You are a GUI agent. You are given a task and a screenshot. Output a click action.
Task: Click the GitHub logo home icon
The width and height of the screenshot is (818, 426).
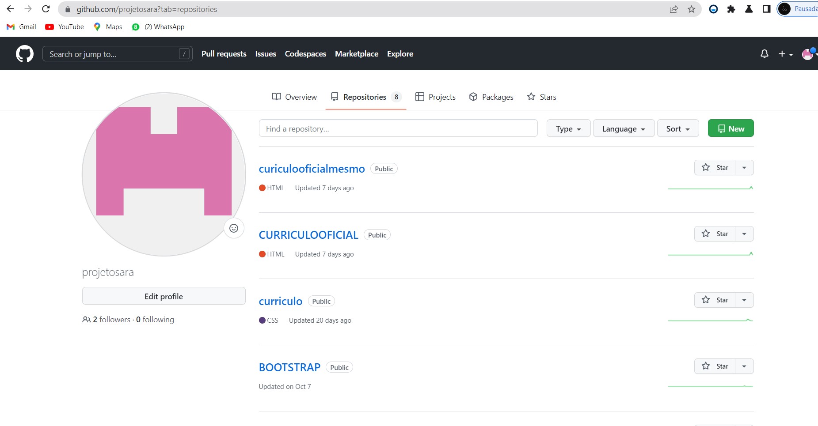[x=25, y=54]
